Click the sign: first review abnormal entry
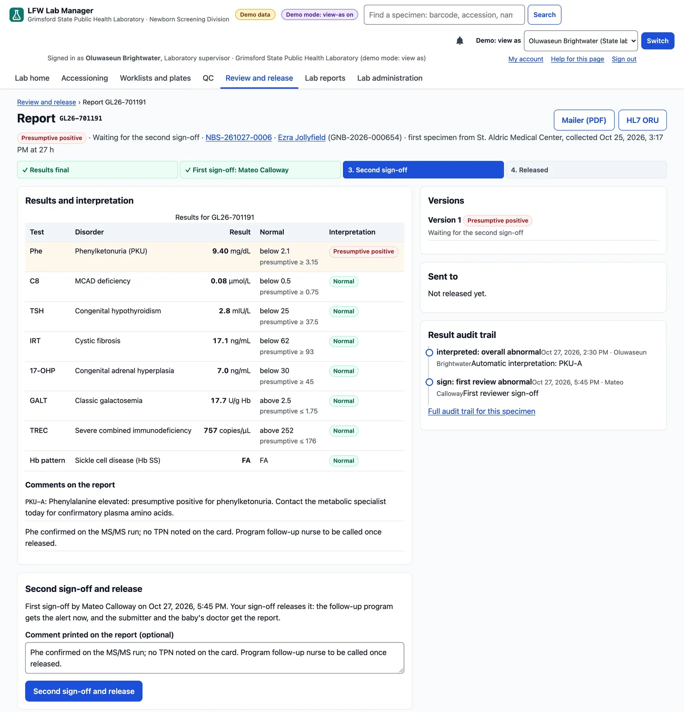The height and width of the screenshot is (712, 684). (x=484, y=382)
